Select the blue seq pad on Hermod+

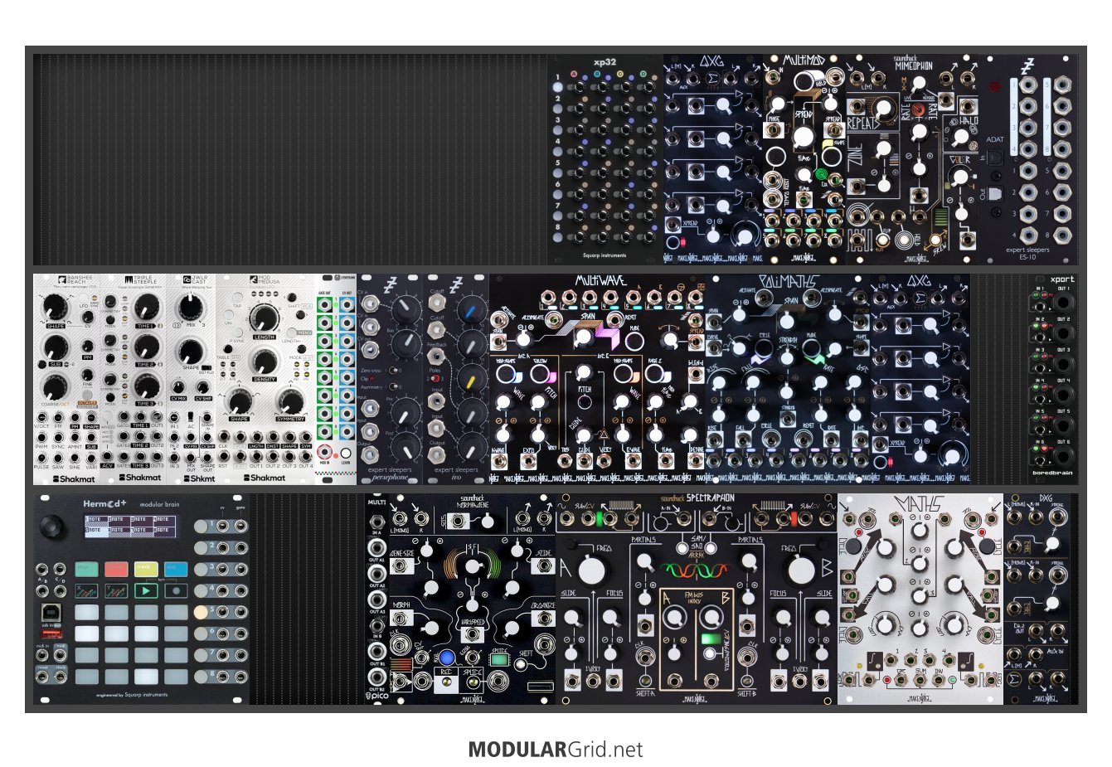click(176, 569)
